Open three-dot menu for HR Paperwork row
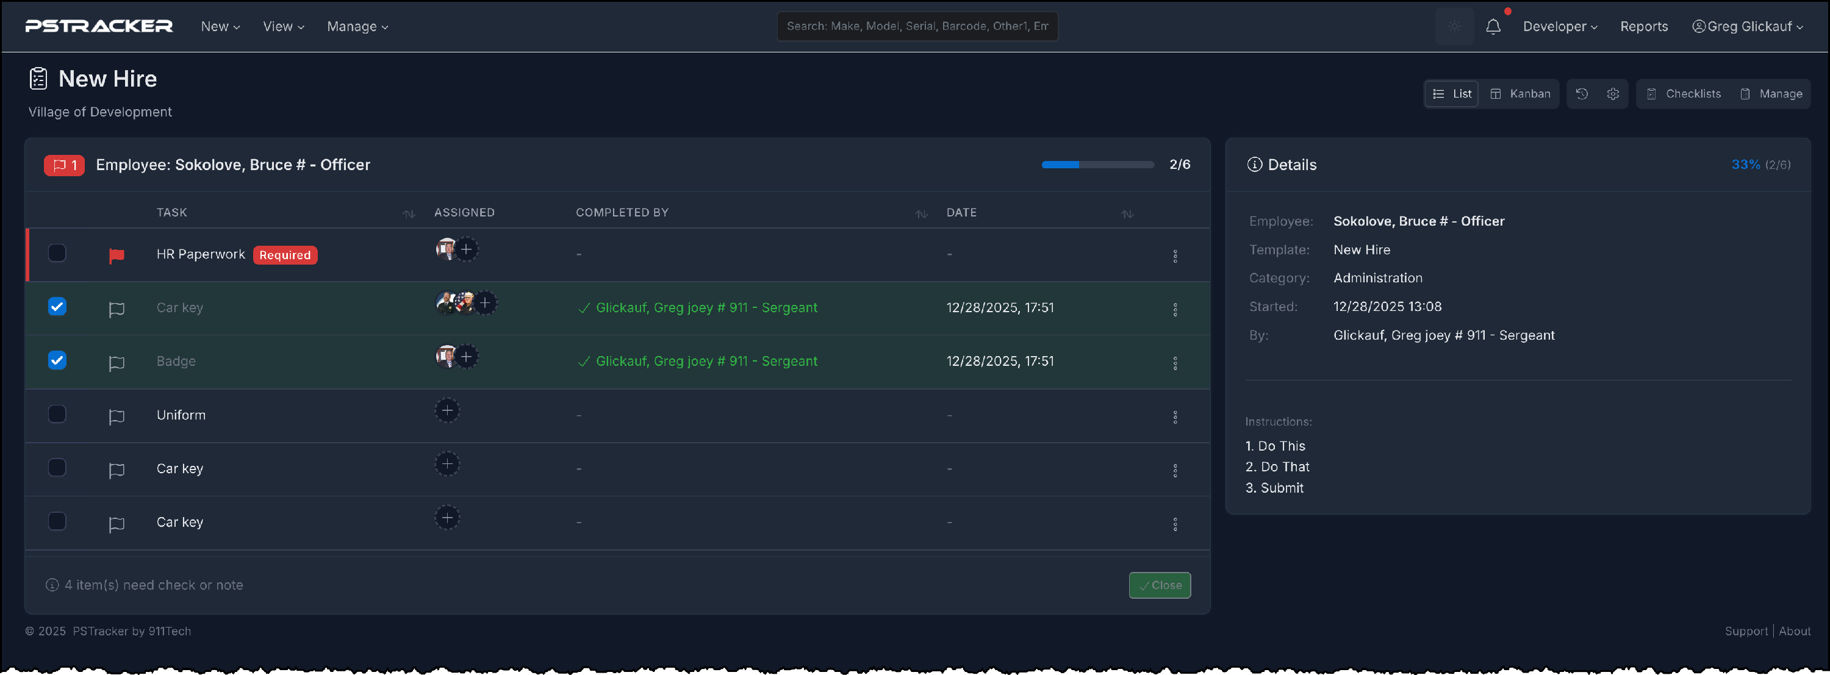The height and width of the screenshot is (675, 1830). (x=1174, y=256)
